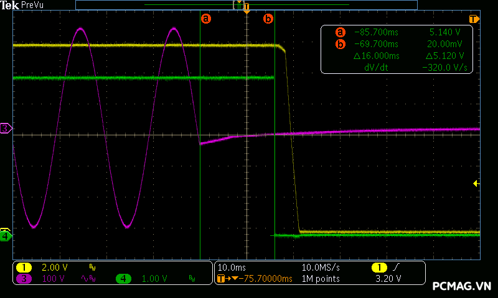The height and width of the screenshot is (298, 498).
Task: Click cursor b marker above the graticule
Action: [268, 19]
